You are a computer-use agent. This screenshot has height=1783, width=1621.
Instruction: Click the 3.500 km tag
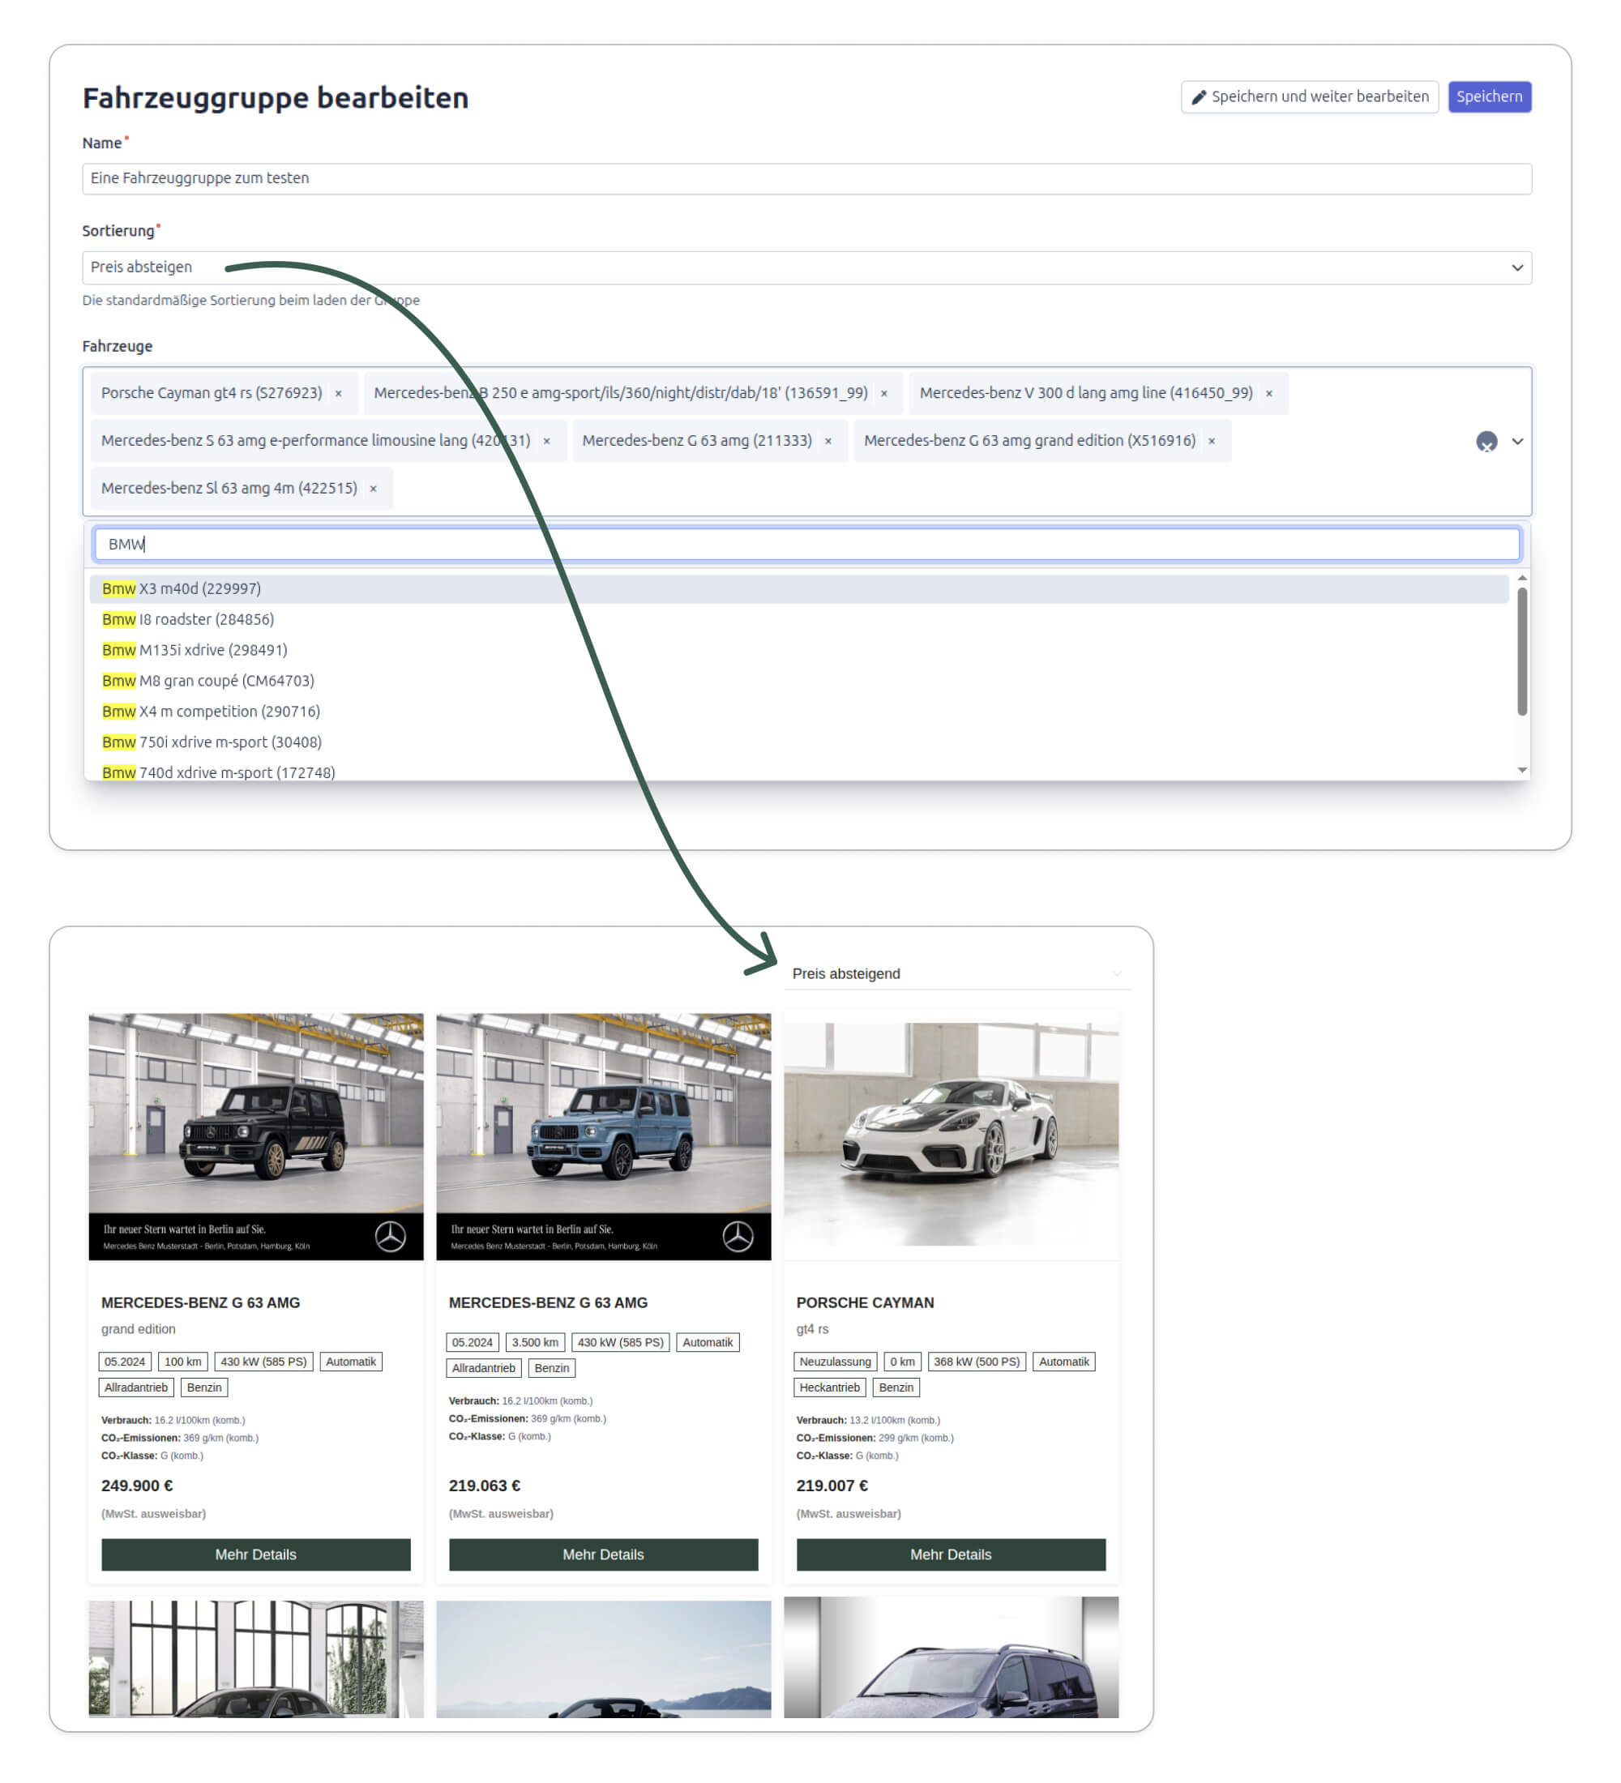click(535, 1343)
